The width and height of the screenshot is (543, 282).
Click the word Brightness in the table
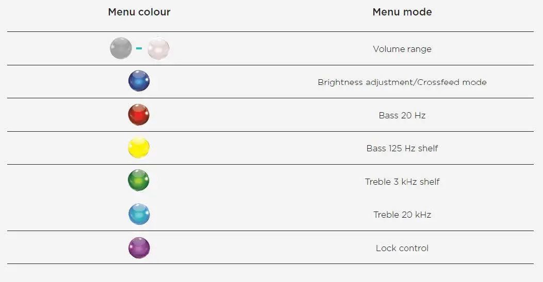(340, 82)
